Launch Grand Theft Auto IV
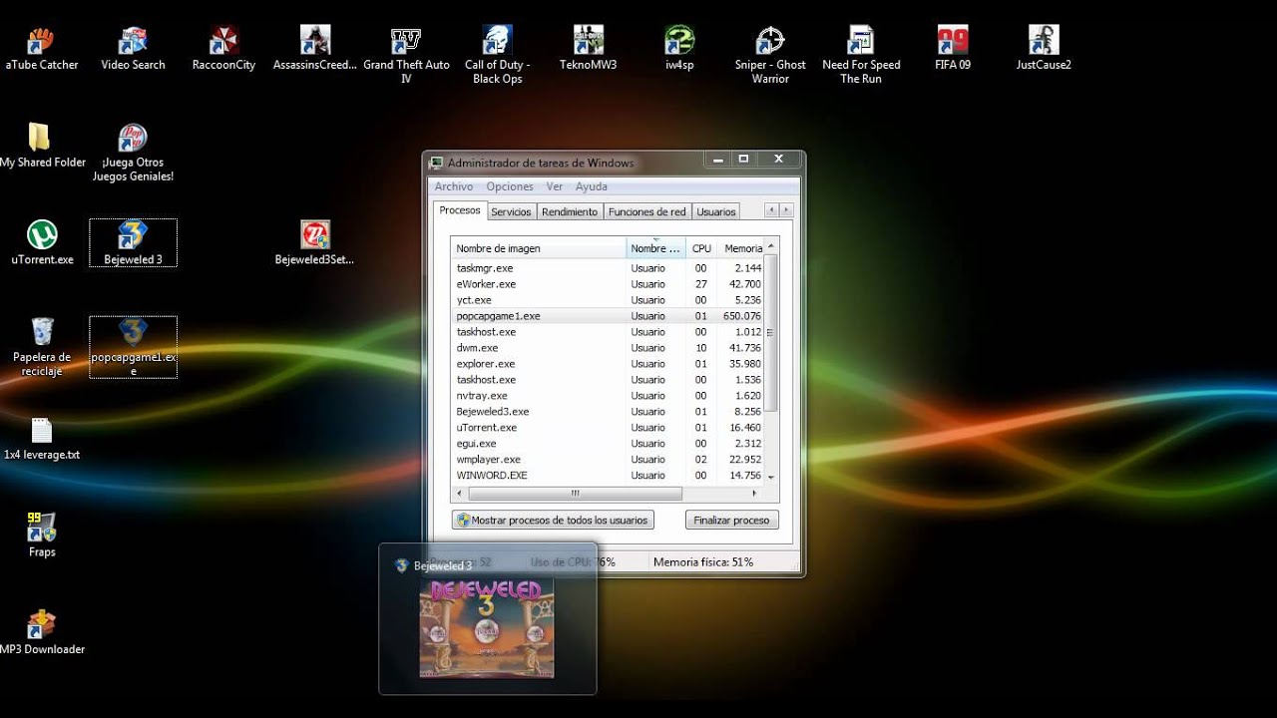Viewport: 1277px width, 718px height. click(x=406, y=40)
